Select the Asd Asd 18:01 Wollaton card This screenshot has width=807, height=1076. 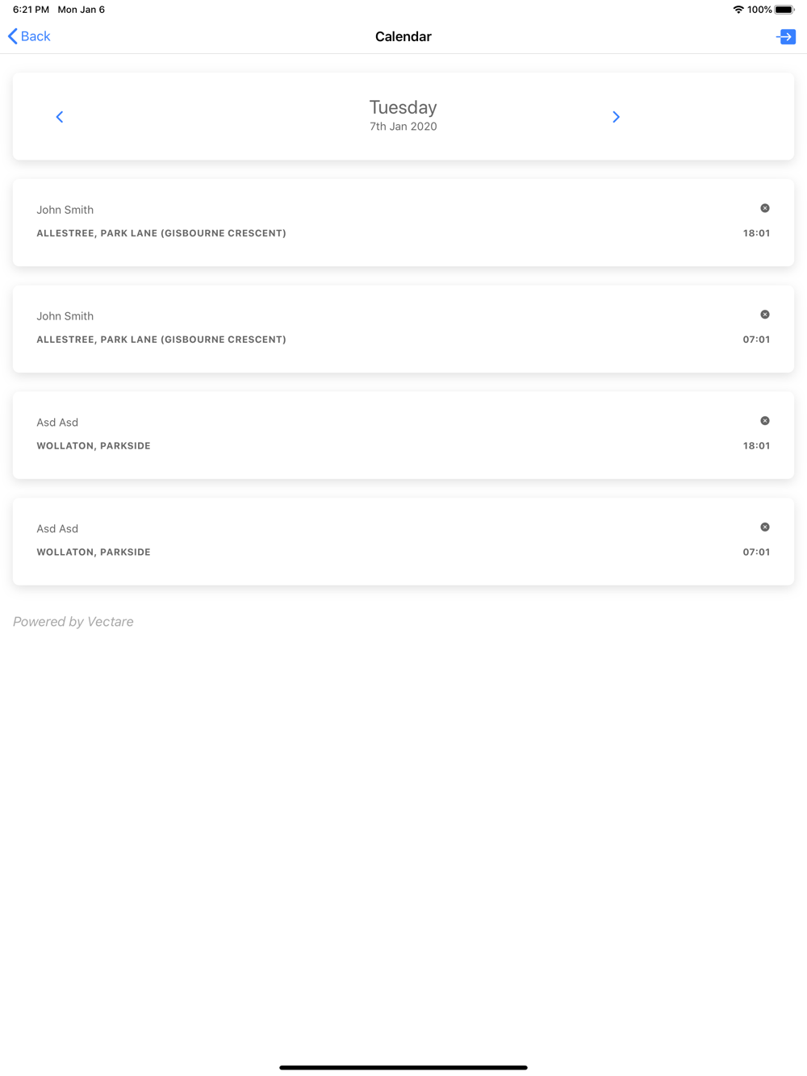(x=403, y=436)
